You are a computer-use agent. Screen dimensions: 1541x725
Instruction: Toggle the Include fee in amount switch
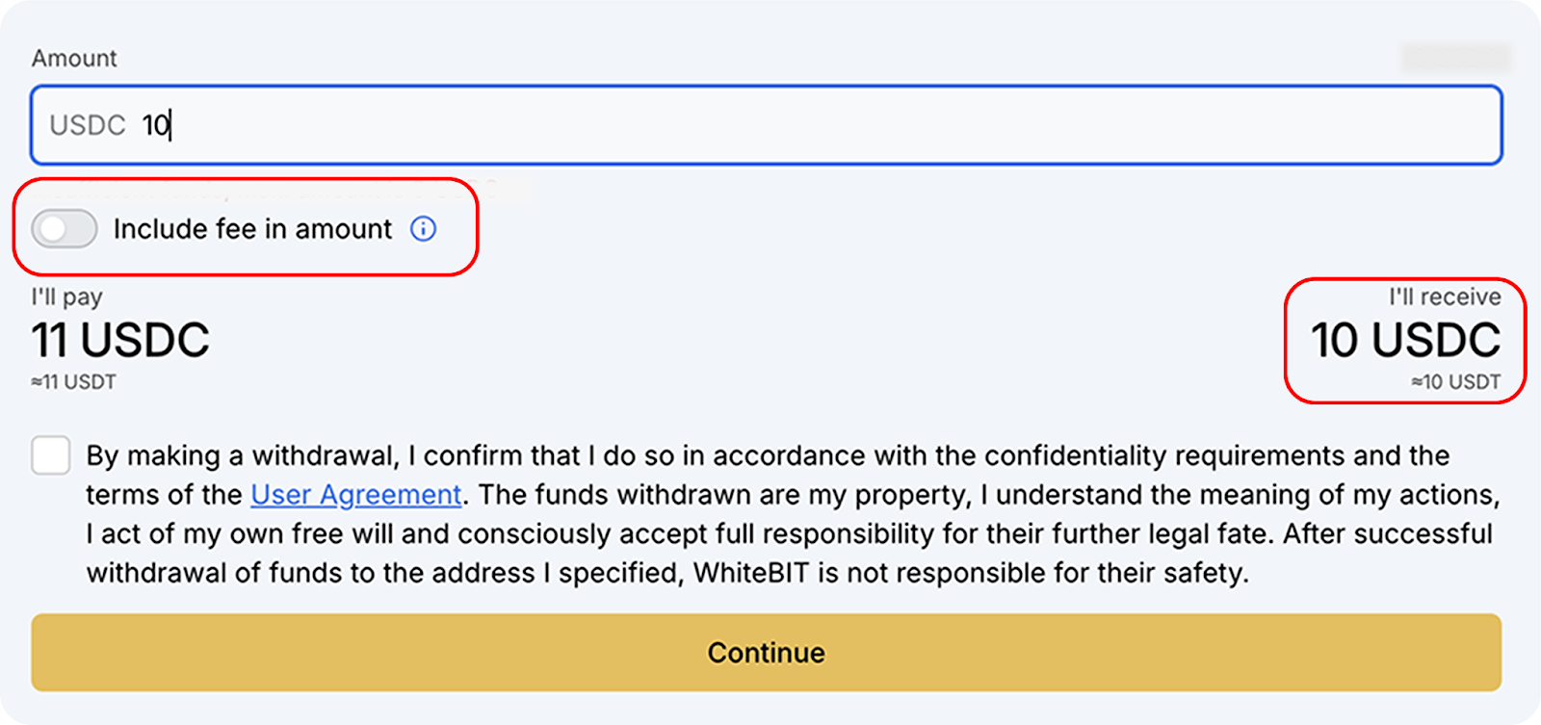(x=65, y=229)
